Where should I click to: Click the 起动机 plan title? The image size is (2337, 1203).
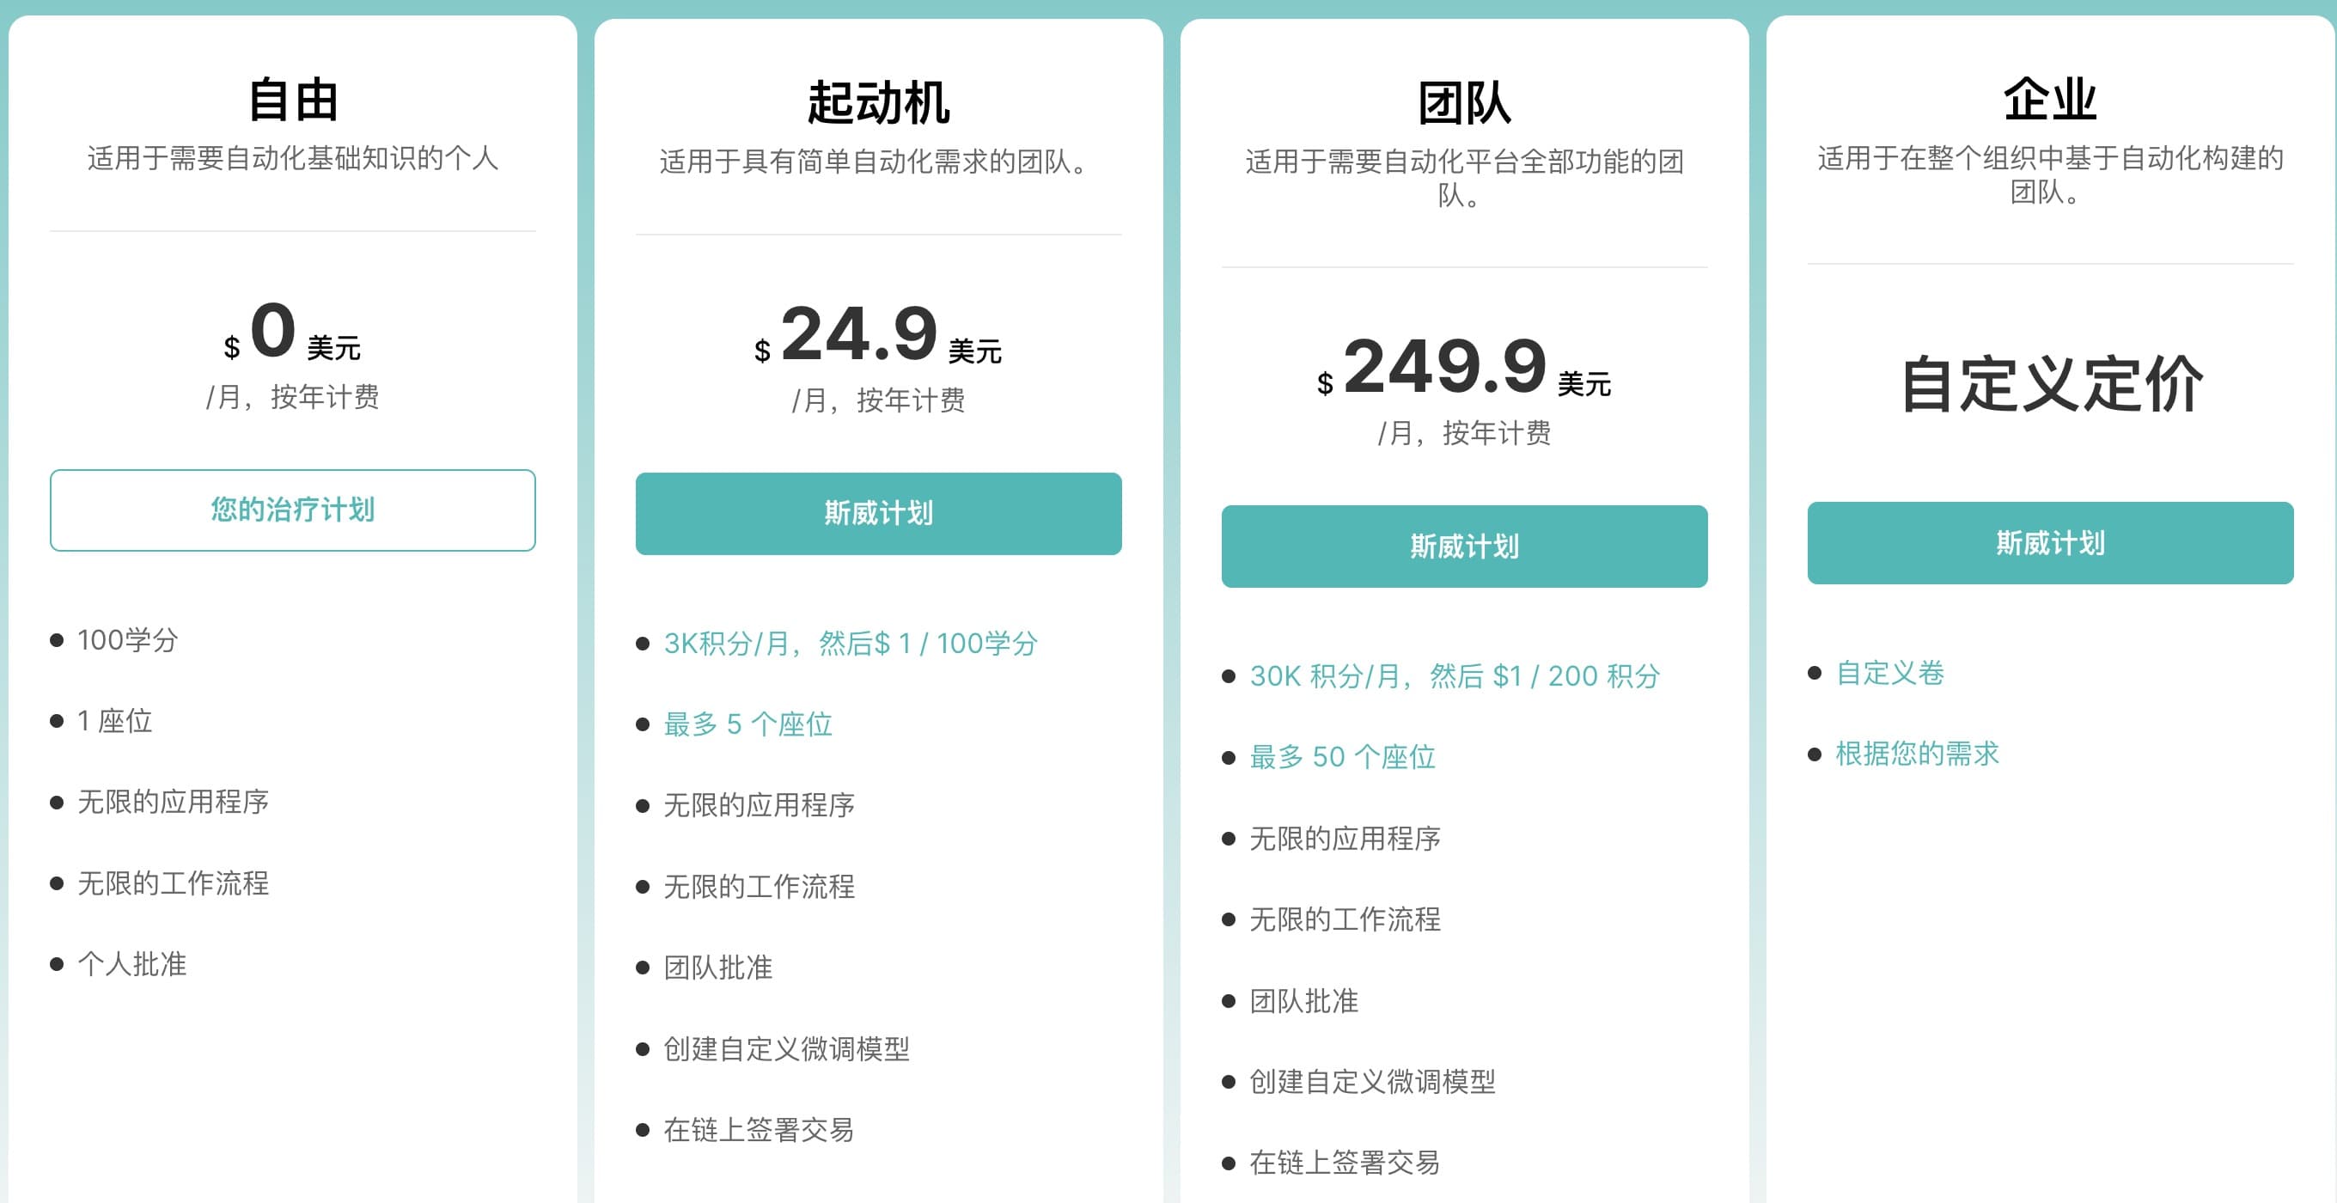[878, 102]
